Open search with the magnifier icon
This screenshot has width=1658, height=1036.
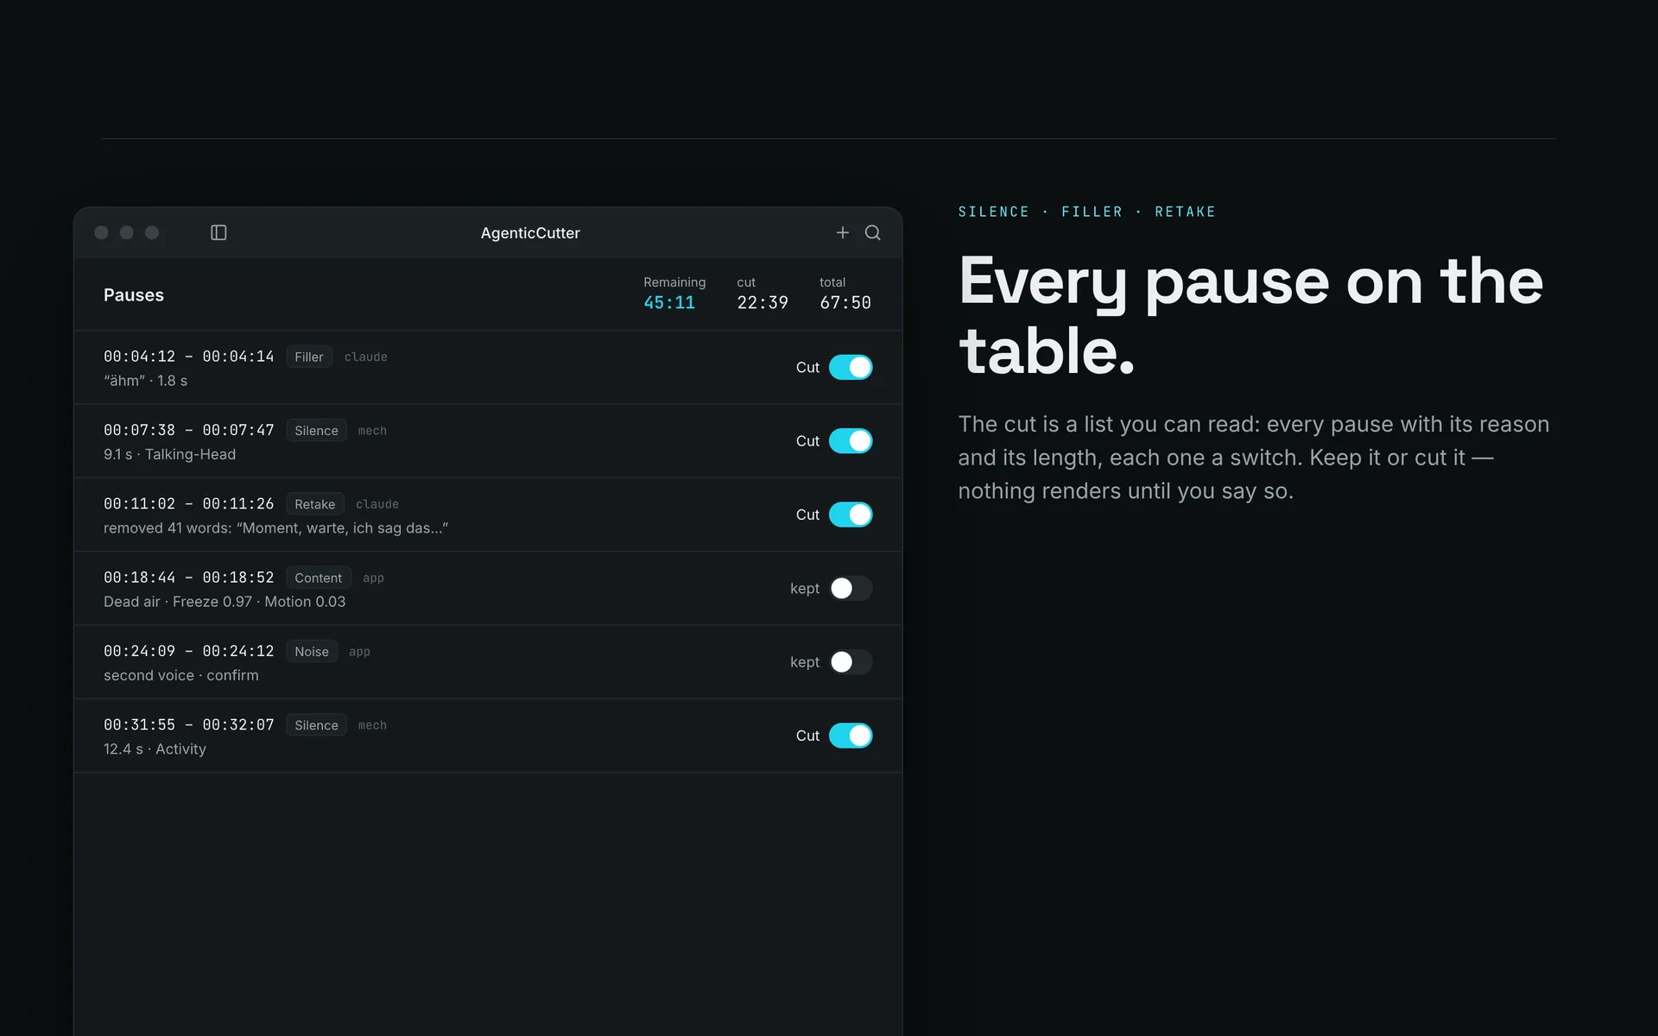(873, 233)
